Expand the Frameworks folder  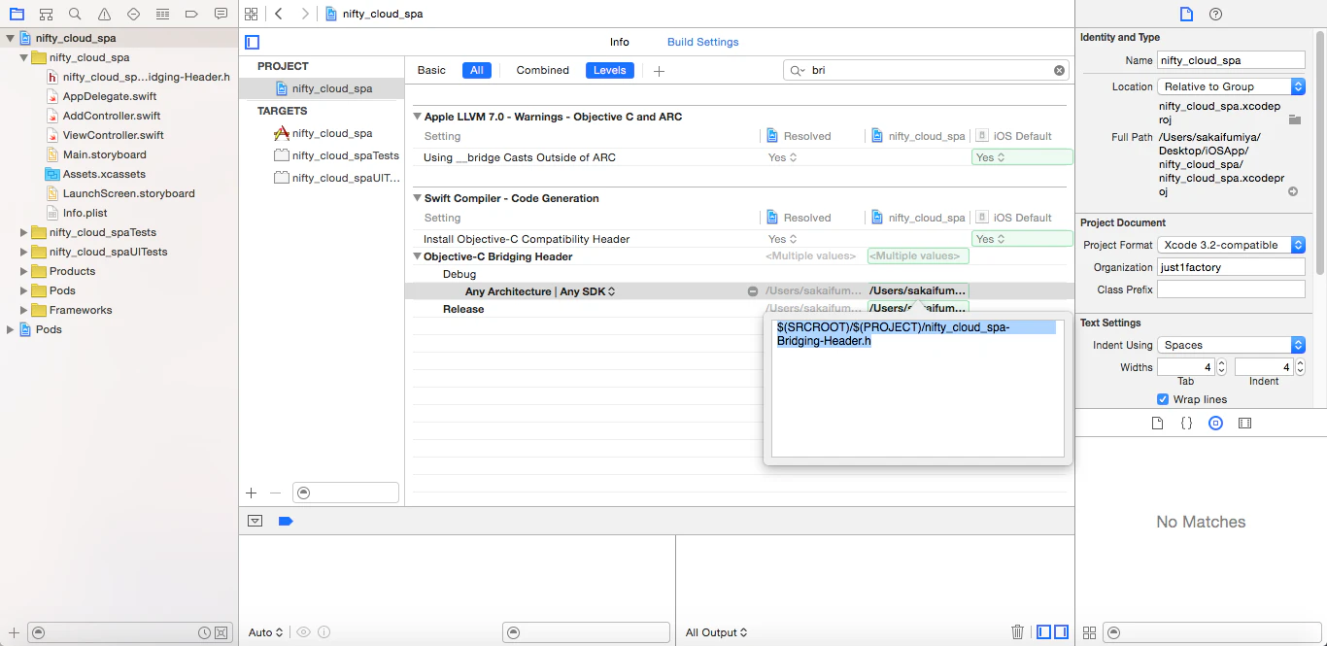[x=24, y=310]
